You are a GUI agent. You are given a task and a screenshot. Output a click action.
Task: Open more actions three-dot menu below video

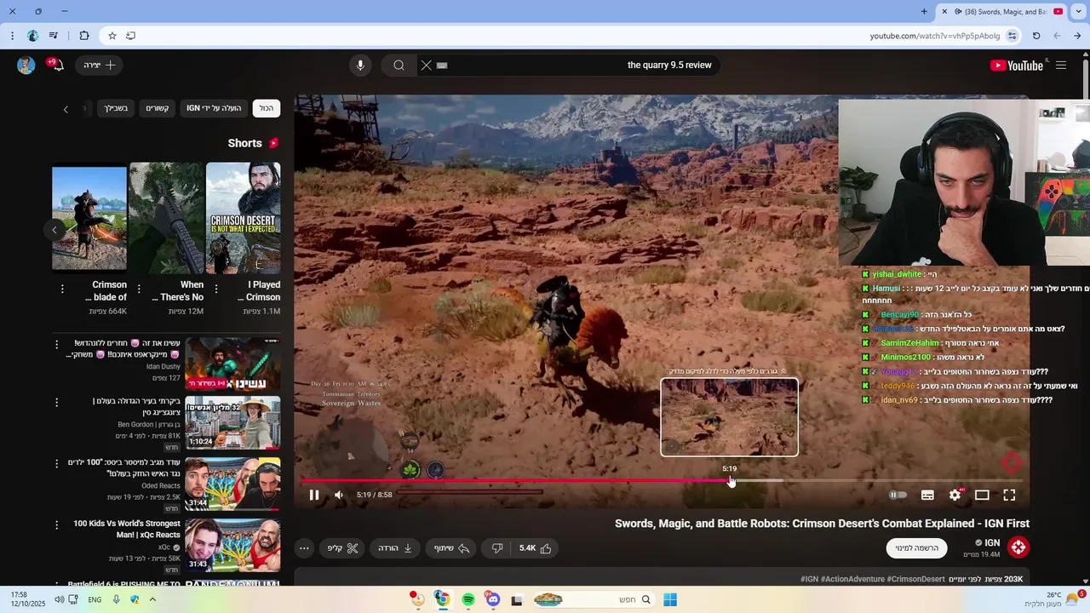coord(304,548)
